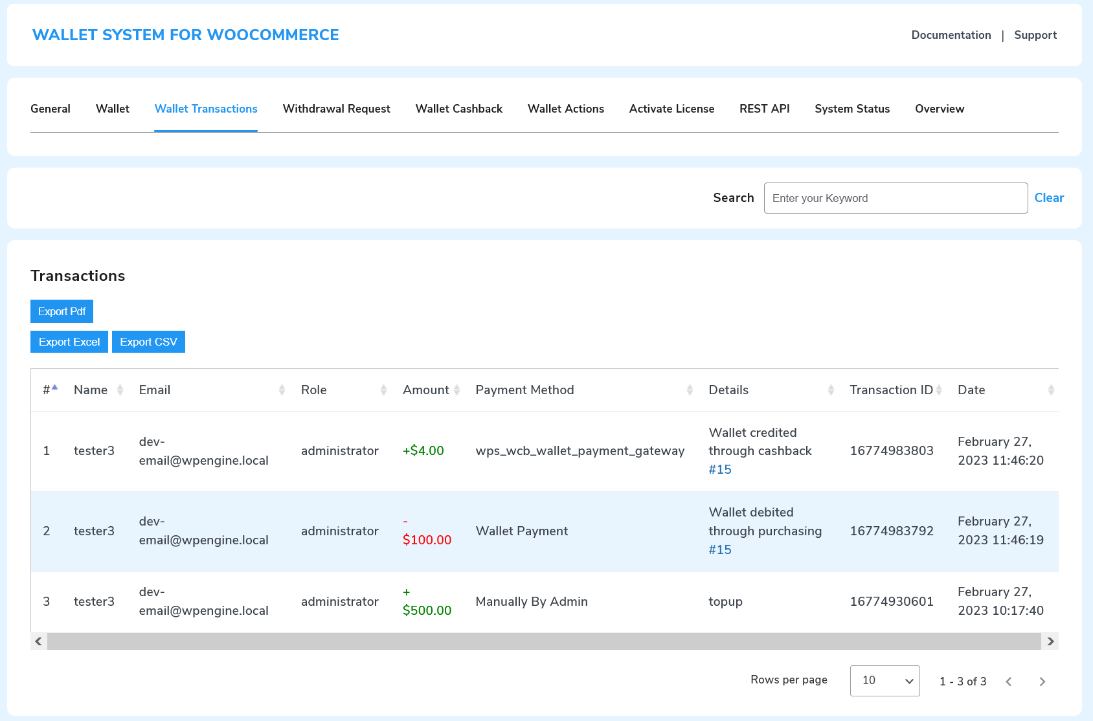Click date February 27, 2023 11:46:20

pos(1000,450)
